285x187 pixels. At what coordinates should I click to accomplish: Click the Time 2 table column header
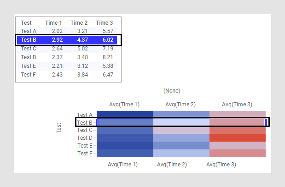tap(79, 22)
